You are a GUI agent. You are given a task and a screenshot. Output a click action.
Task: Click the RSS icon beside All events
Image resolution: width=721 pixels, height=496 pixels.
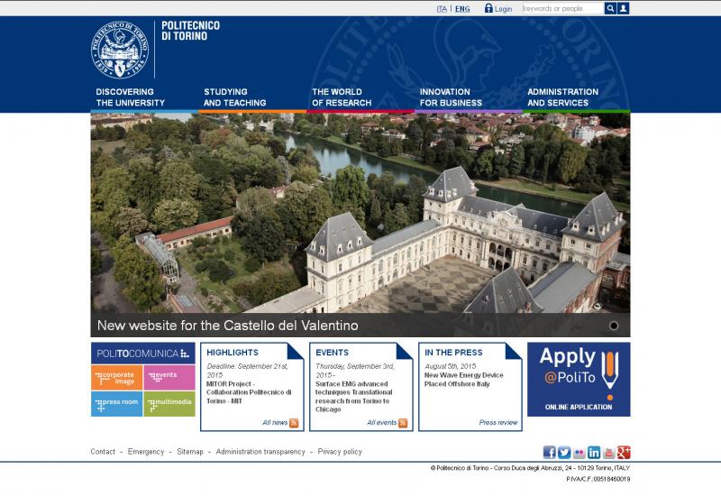click(403, 423)
